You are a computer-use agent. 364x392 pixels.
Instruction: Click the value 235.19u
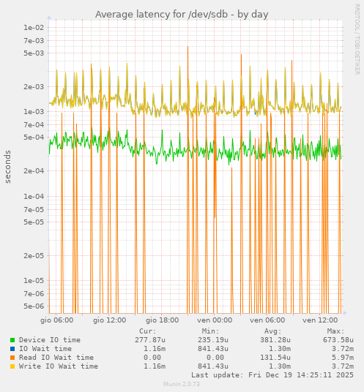coord(213,340)
